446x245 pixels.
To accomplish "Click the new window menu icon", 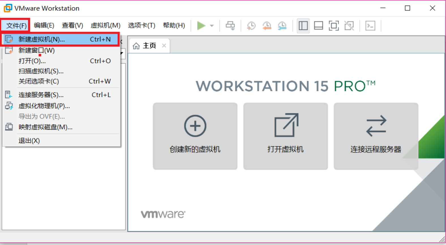I will [9, 50].
